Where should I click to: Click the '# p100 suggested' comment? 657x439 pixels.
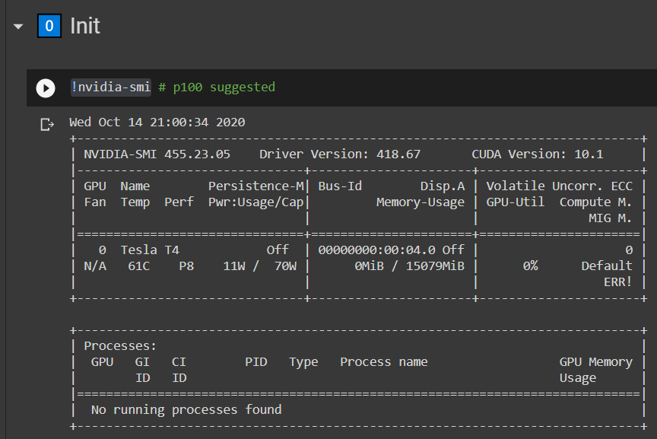(217, 87)
